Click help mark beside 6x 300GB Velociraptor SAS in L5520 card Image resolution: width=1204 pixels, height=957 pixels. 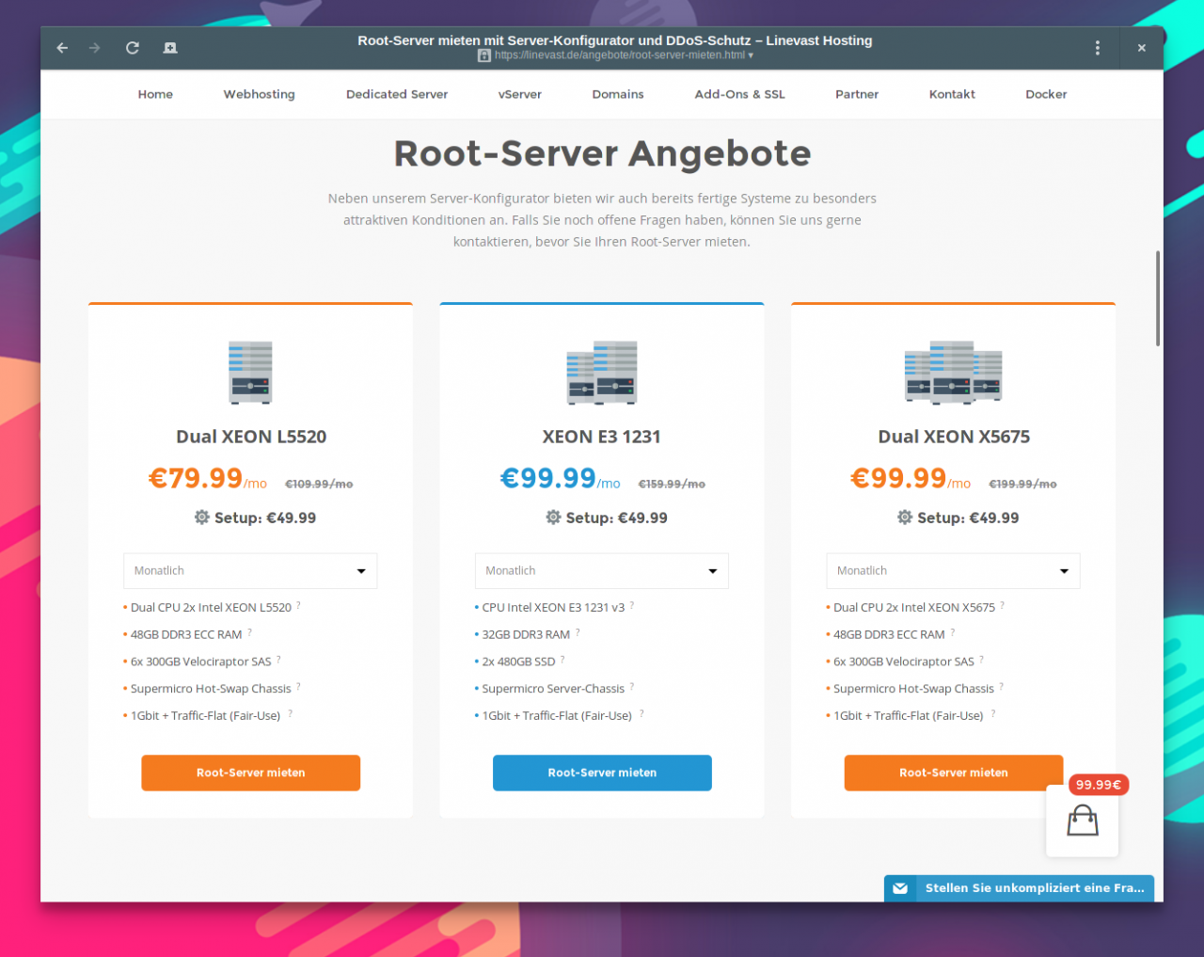point(278,660)
